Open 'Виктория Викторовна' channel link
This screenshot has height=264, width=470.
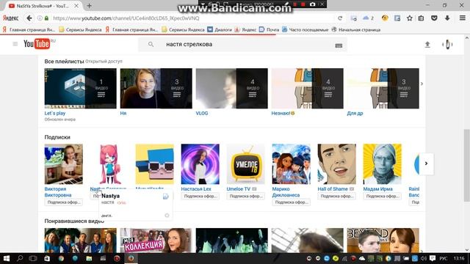click(x=58, y=192)
